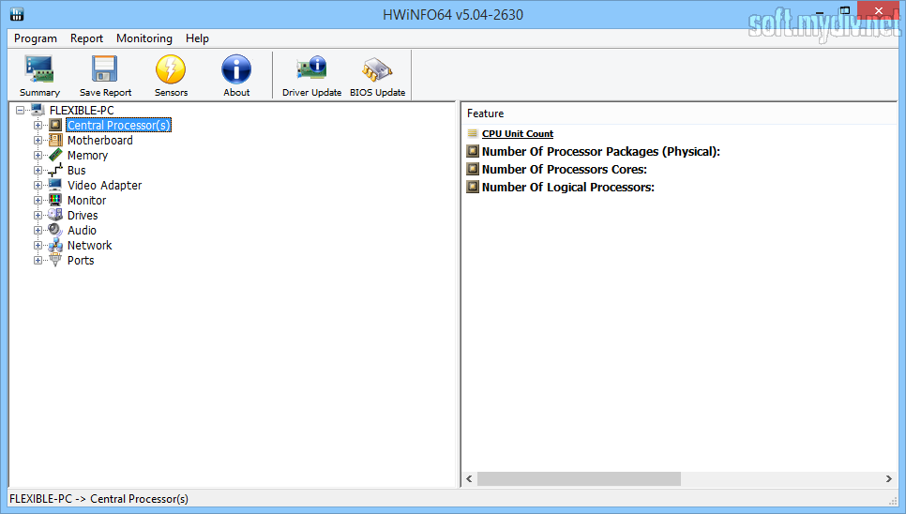Click the scroll left arrow
This screenshot has height=514, width=906.
click(x=469, y=478)
